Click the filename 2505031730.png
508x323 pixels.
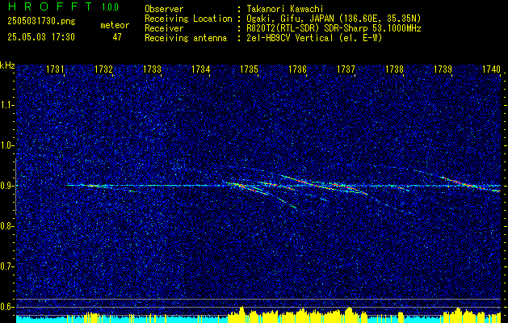41,21
